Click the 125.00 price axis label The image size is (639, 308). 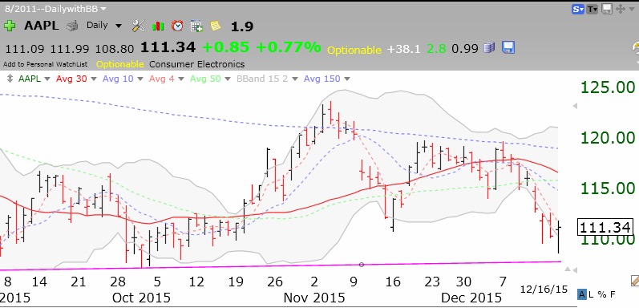coord(608,87)
